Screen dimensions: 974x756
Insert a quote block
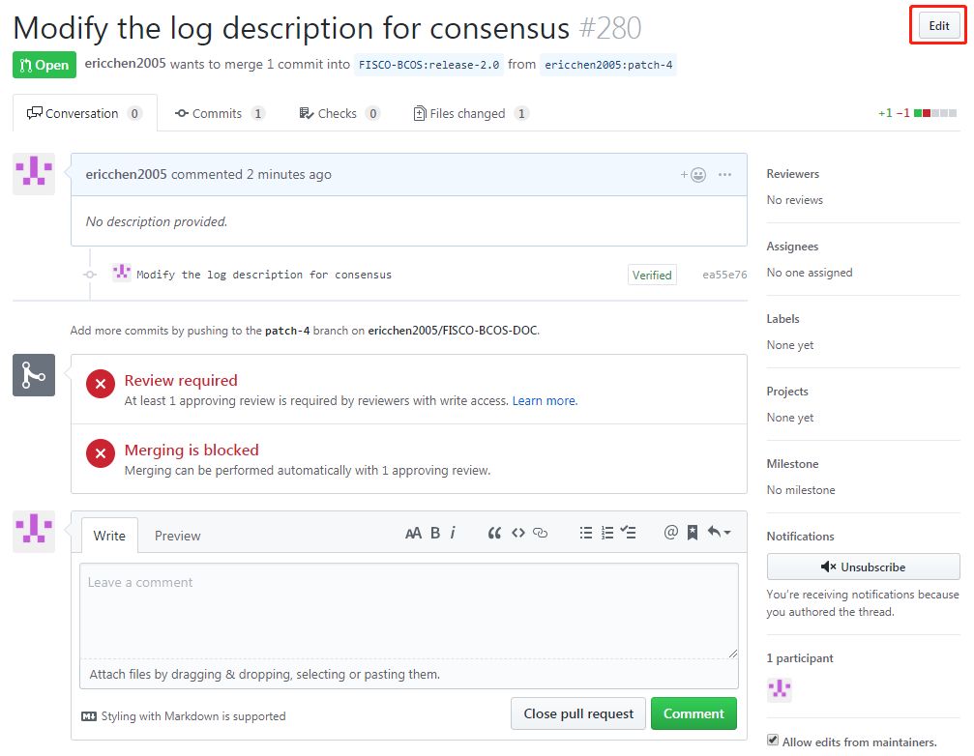coord(494,533)
